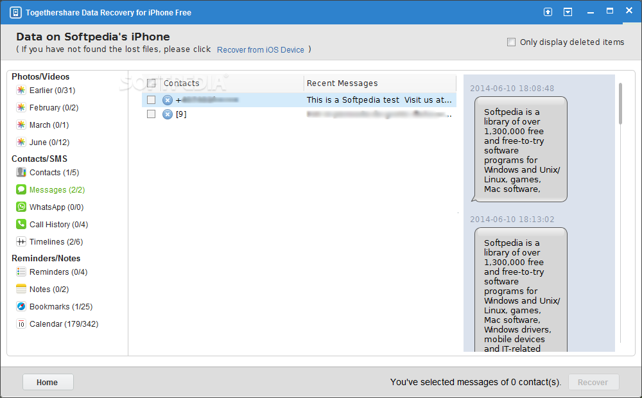The height and width of the screenshot is (398, 642).
Task: Select Messages (2/2) in sidebar
Action: [57, 189]
